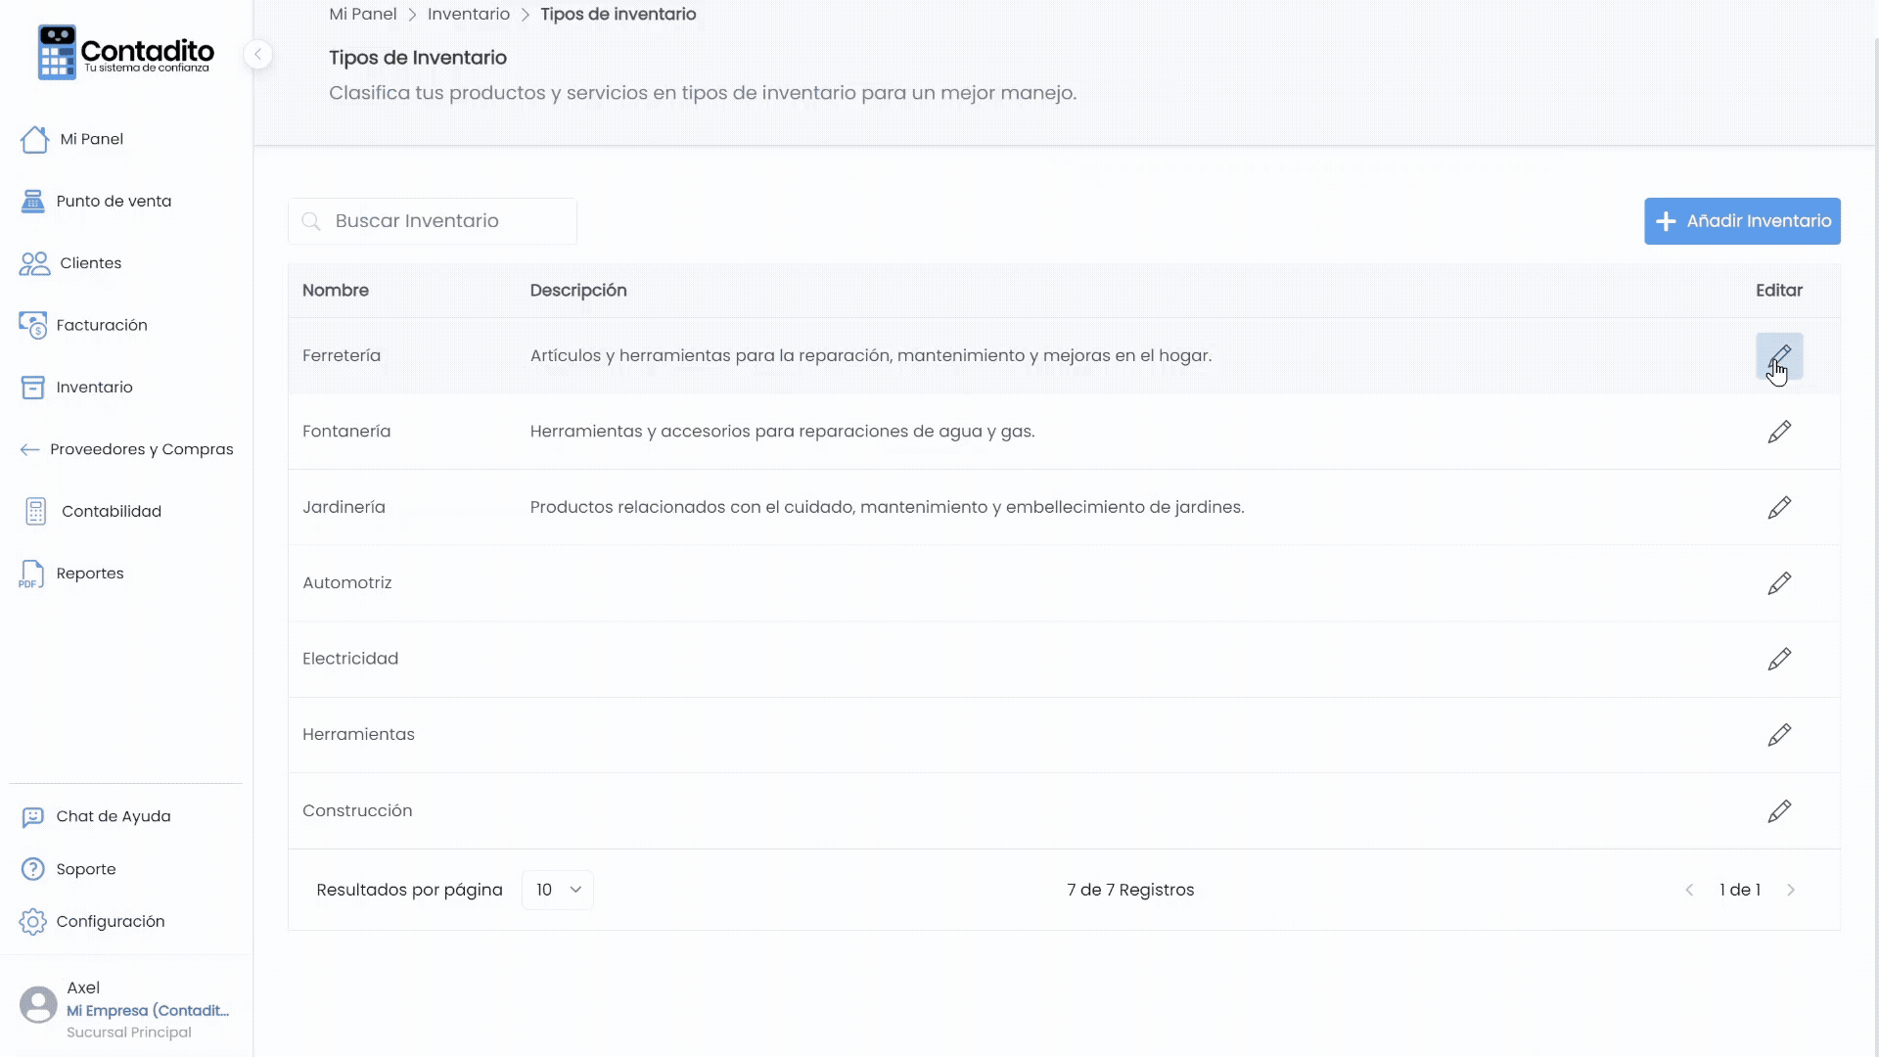Edit the Electricidad row via pencil icon
Viewport: 1879px width, 1057px height.
[1779, 659]
